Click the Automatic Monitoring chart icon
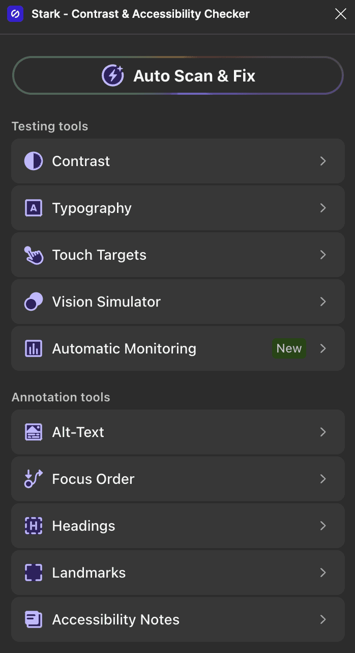 tap(34, 348)
